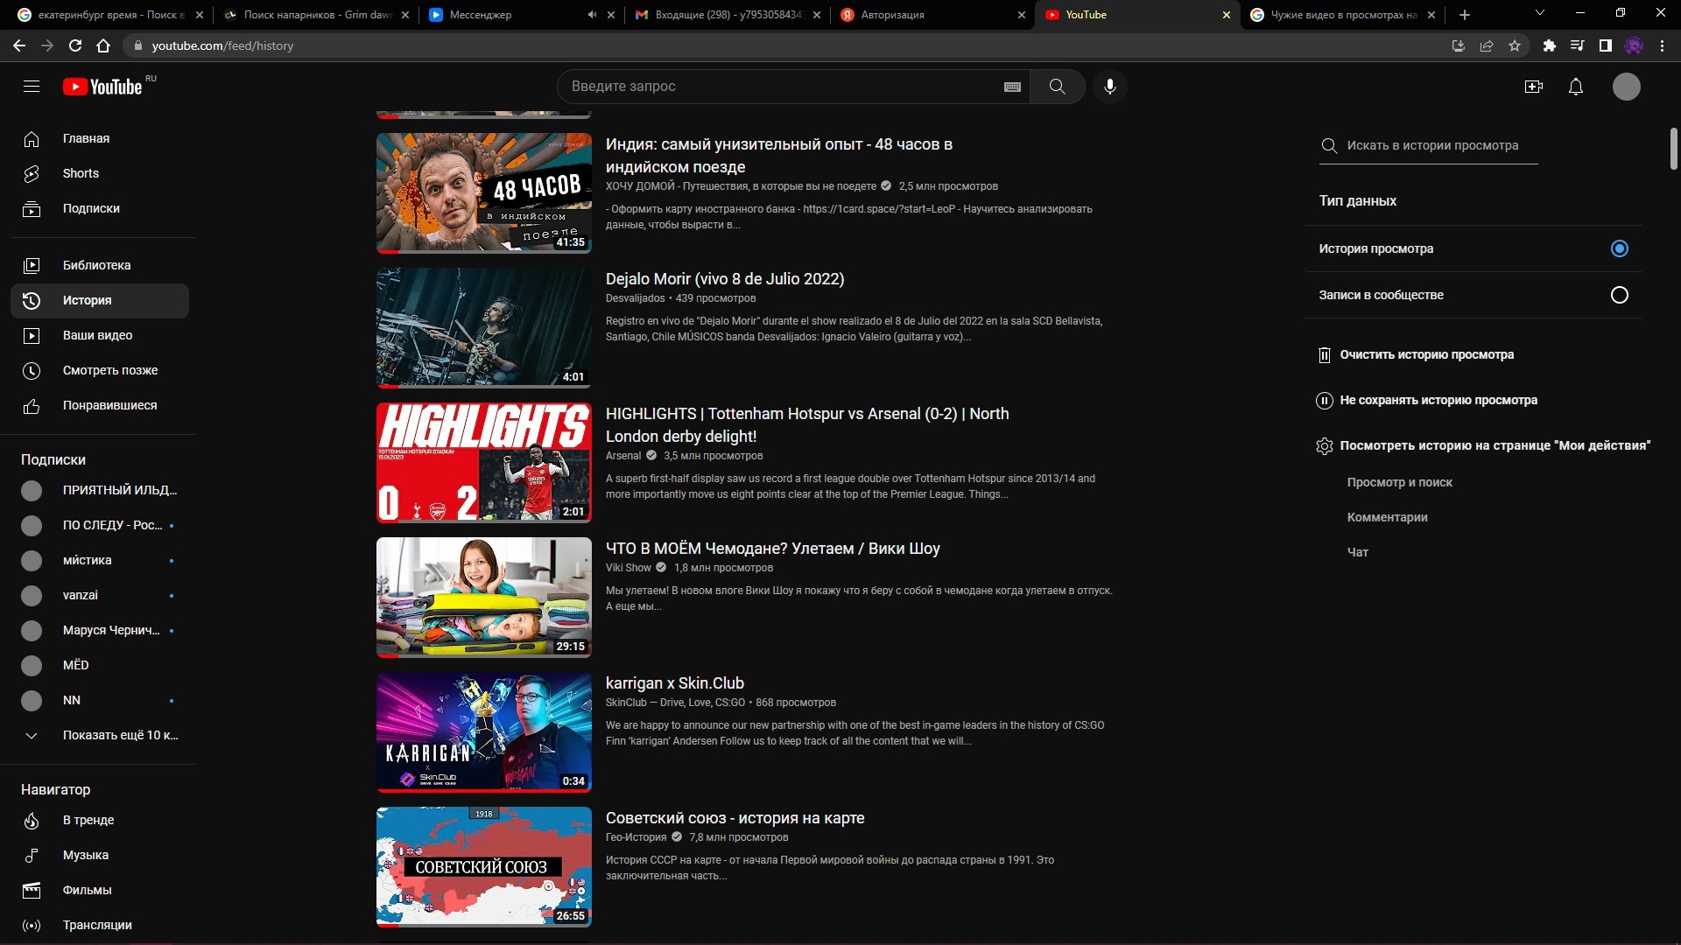The width and height of the screenshot is (1681, 945).
Task: Expand Показать ещё 10 каналов
Action: click(100, 735)
